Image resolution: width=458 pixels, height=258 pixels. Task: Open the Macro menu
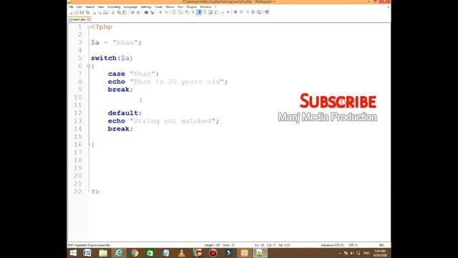(x=170, y=6)
